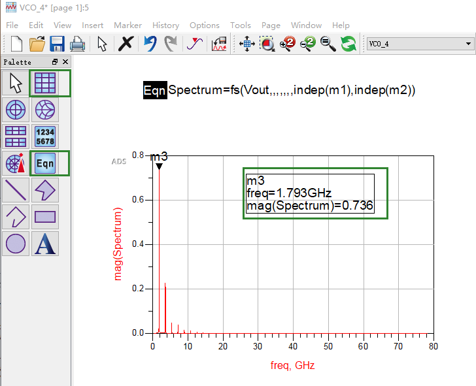Insert a Rectangular Plot from palette
Screen dimensions: 476x386
tap(45, 83)
